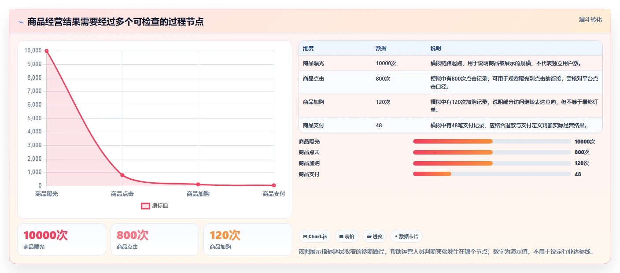Screen dimensions: 620x273
Task: Click the 10000次 商品曝光 data card
Action: pyautogui.click(x=62, y=240)
